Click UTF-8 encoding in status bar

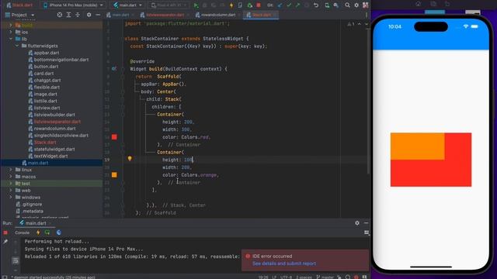287,277
